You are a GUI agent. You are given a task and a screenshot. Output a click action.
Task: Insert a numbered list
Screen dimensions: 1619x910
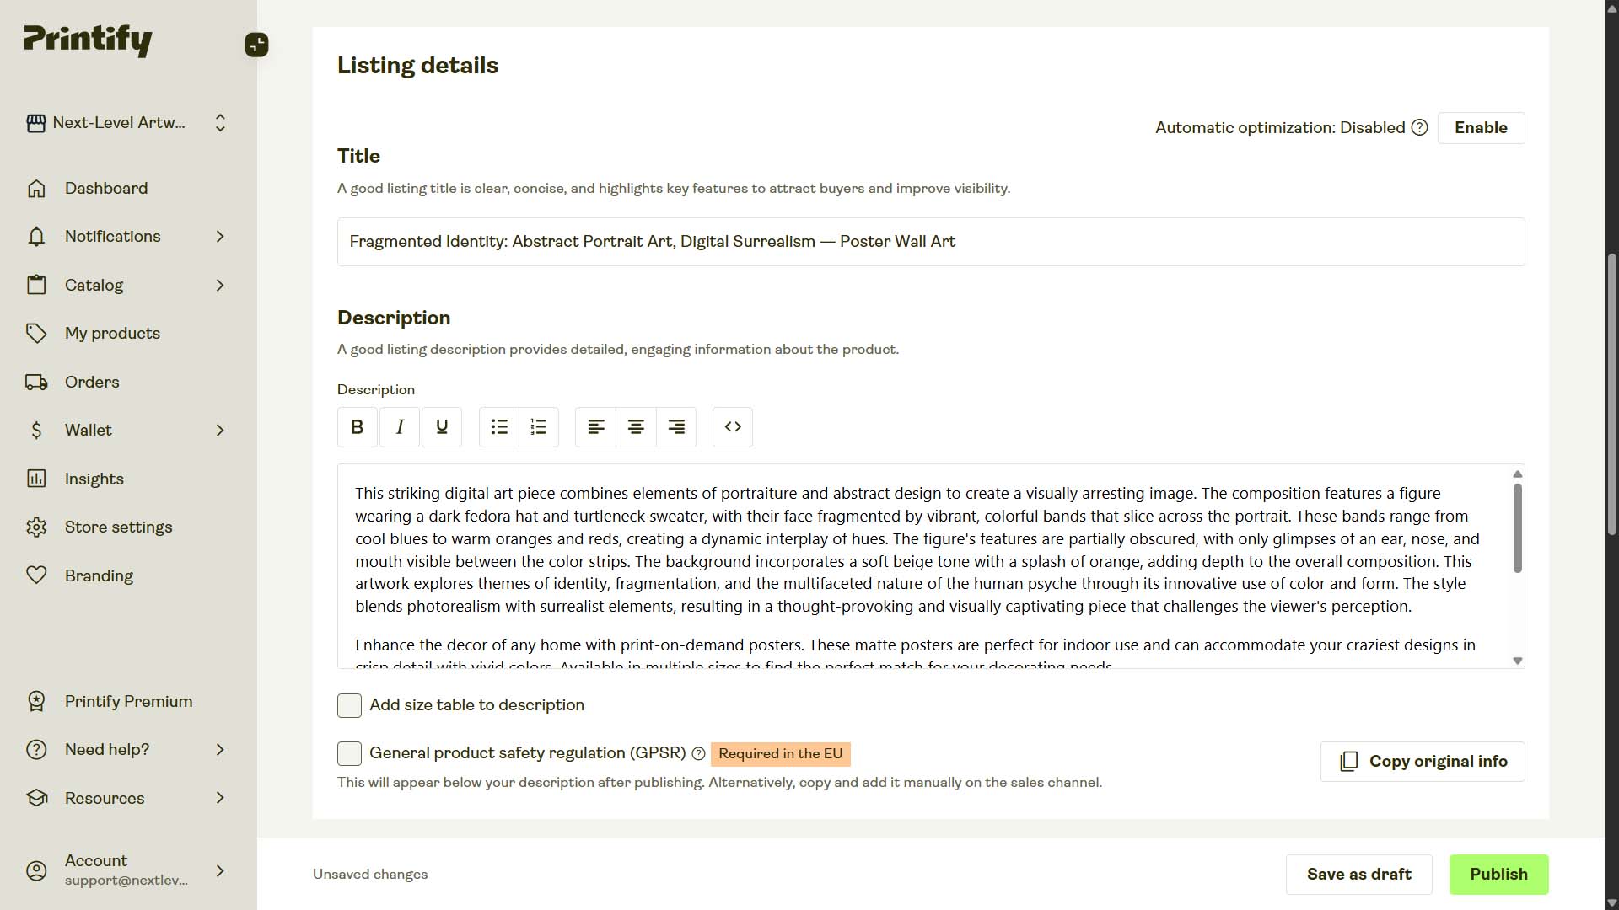[538, 427]
